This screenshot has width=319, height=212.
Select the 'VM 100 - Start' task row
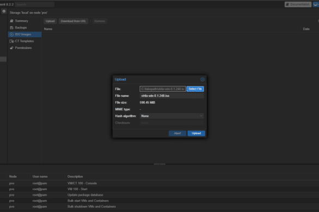click(159, 189)
